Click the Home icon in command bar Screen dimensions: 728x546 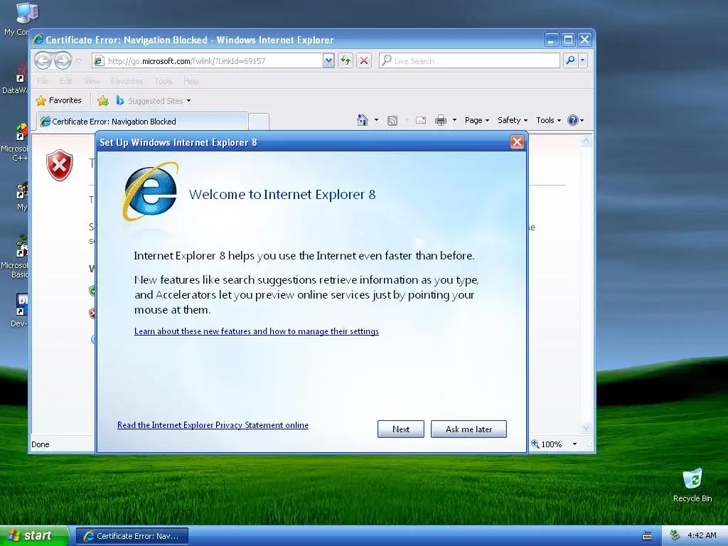(362, 120)
